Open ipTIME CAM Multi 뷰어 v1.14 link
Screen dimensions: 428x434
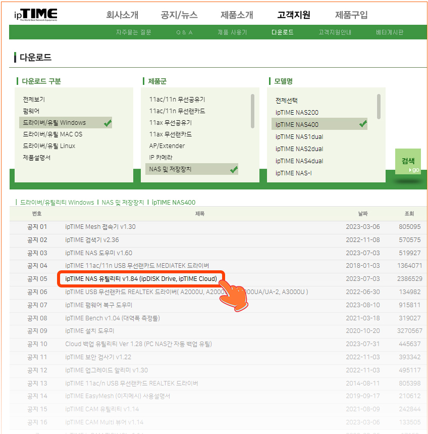pyautogui.click(x=104, y=422)
